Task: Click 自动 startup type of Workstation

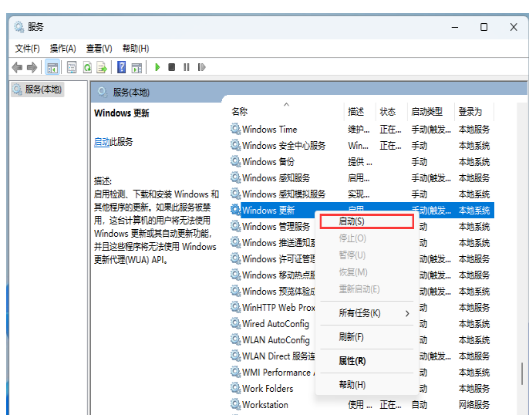Action: tap(419, 404)
